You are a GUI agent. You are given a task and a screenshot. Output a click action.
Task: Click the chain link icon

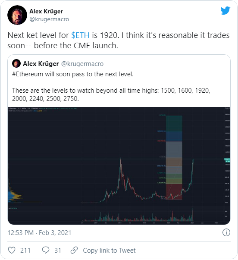pyautogui.click(x=74, y=250)
